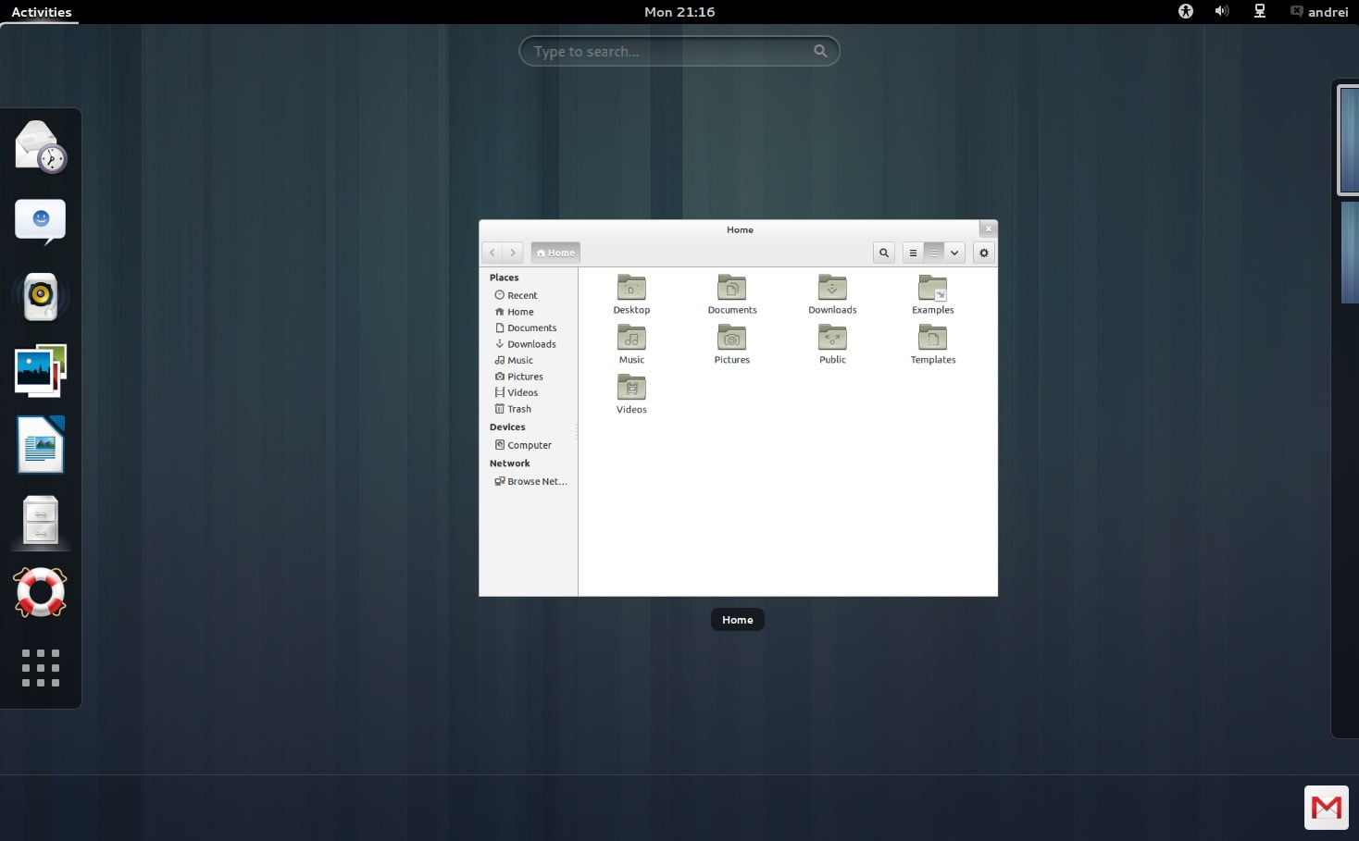
Task: Open the Empathy chat application
Action: pyautogui.click(x=41, y=220)
